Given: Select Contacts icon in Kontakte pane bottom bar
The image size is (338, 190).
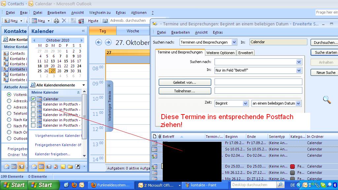Looking at the screenshot, I should (21, 167).
